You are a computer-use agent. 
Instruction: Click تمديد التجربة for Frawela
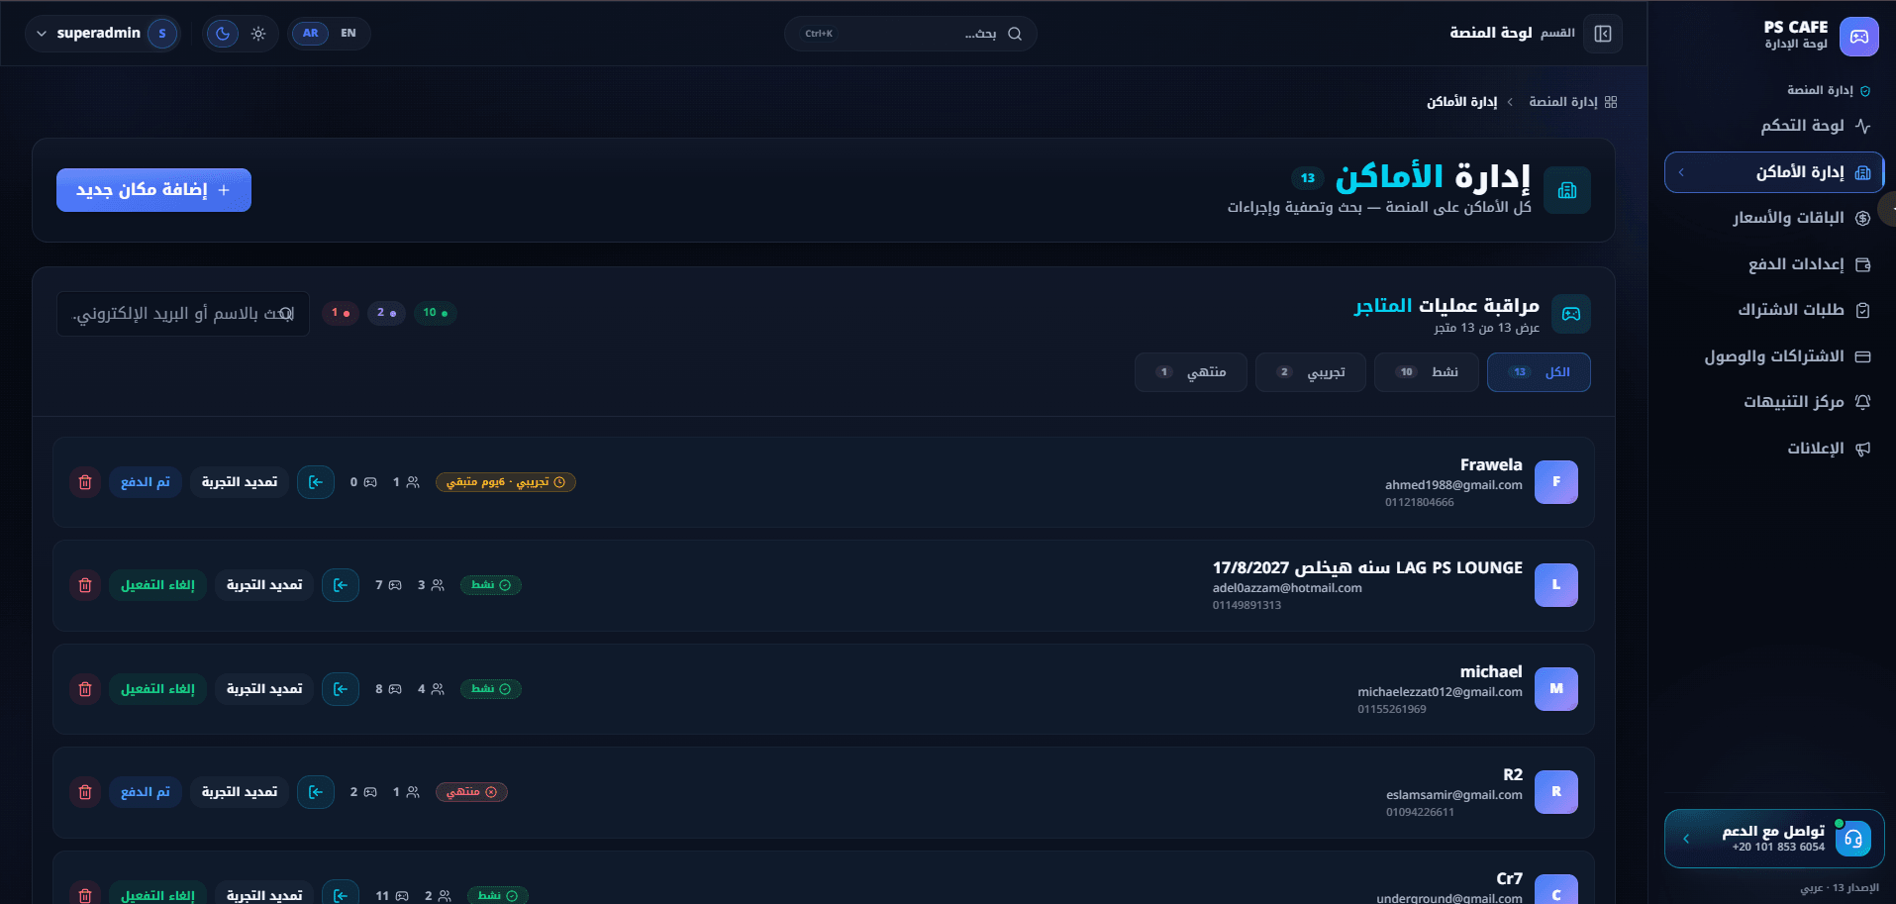240,482
